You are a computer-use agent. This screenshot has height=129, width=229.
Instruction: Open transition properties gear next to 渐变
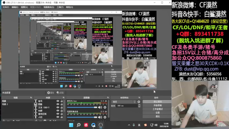(x=139, y=102)
